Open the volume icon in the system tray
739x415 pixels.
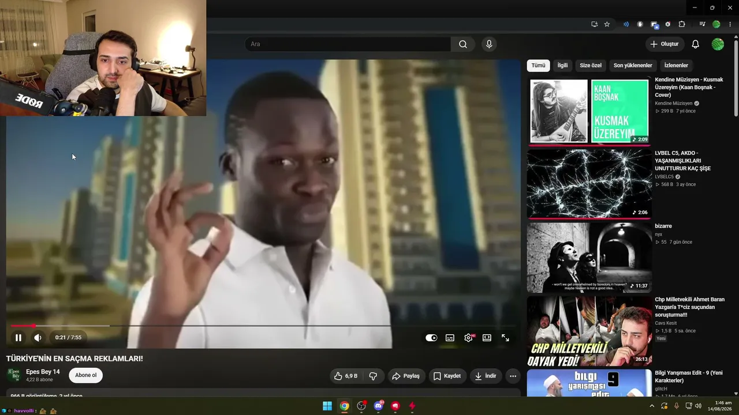coord(699,406)
